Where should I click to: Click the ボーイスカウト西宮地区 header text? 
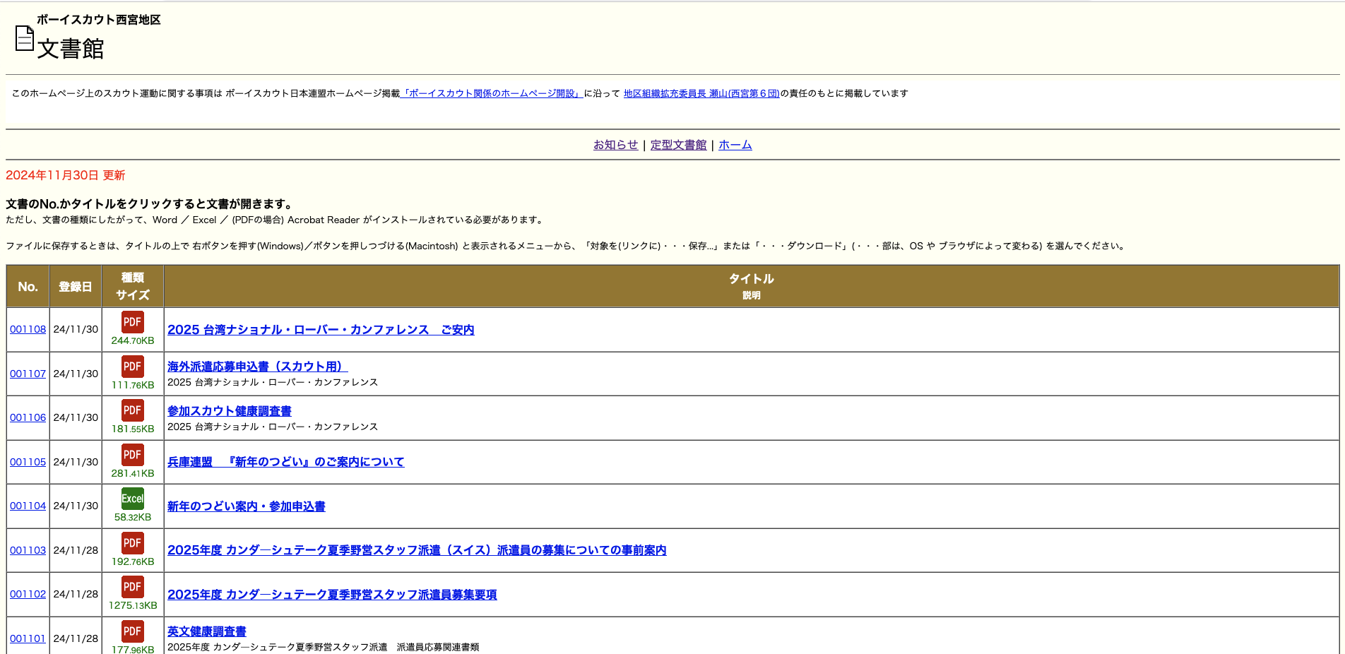pyautogui.click(x=99, y=20)
